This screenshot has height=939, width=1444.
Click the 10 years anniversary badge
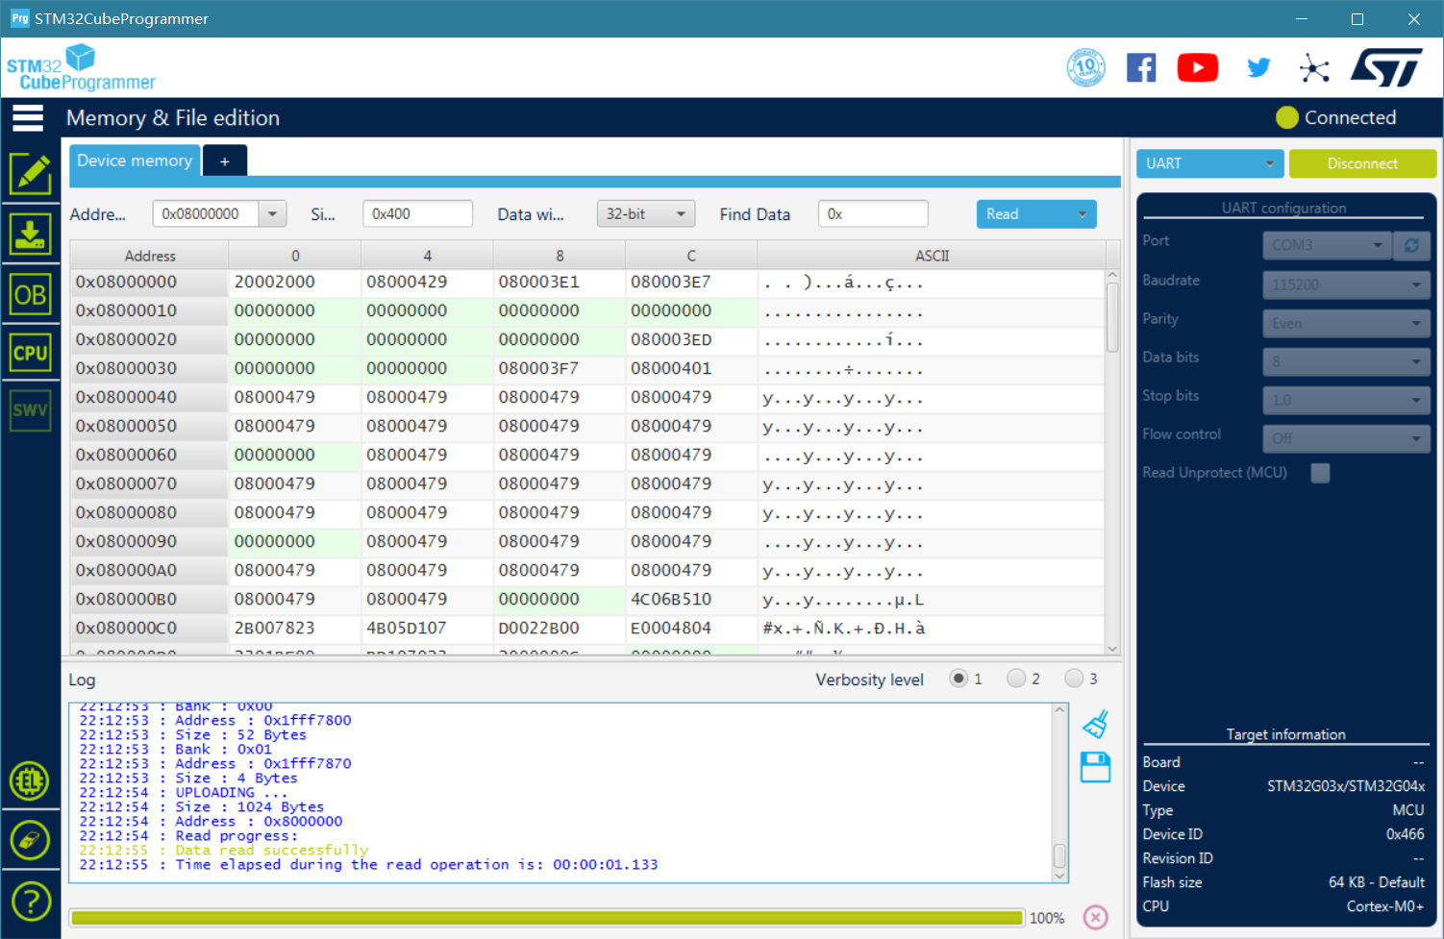click(x=1086, y=67)
